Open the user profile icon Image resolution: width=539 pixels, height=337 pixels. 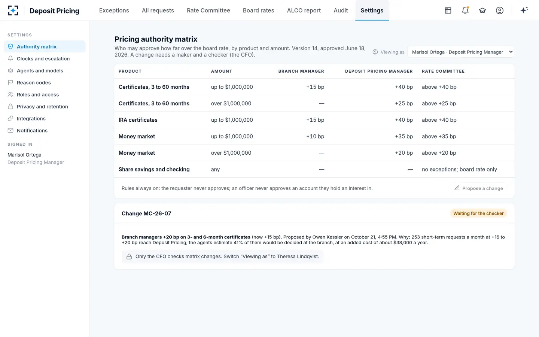tap(500, 10)
